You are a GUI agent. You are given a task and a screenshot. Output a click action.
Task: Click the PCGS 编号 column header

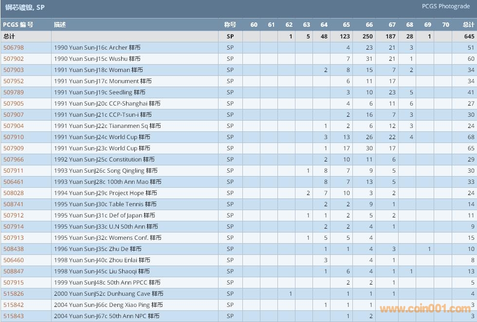[x=18, y=25]
